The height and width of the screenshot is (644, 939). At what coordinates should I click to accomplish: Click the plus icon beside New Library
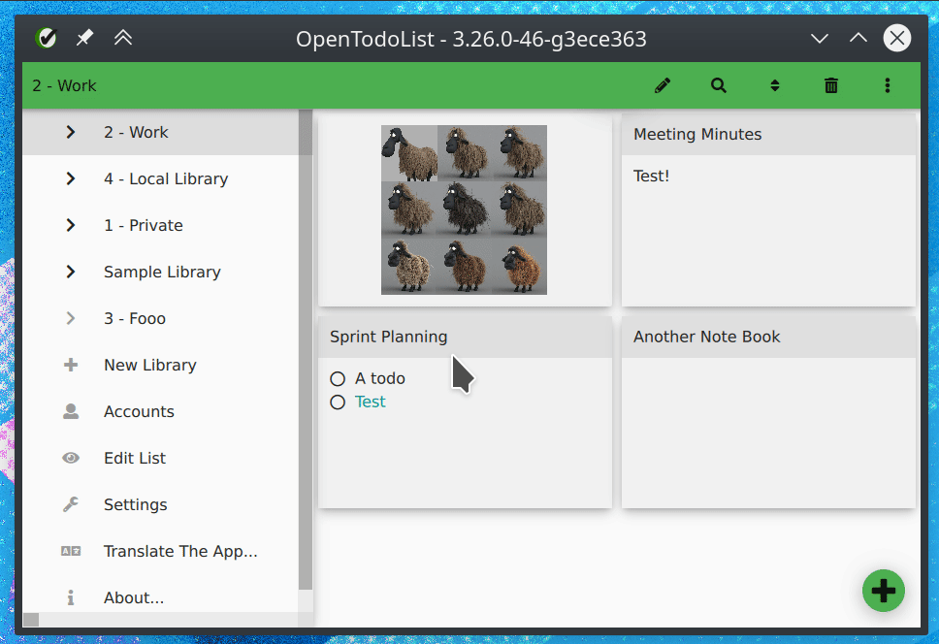point(71,365)
